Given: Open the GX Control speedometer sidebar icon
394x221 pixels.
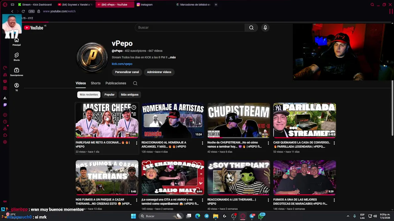Looking at the screenshot, I should coord(5,68).
